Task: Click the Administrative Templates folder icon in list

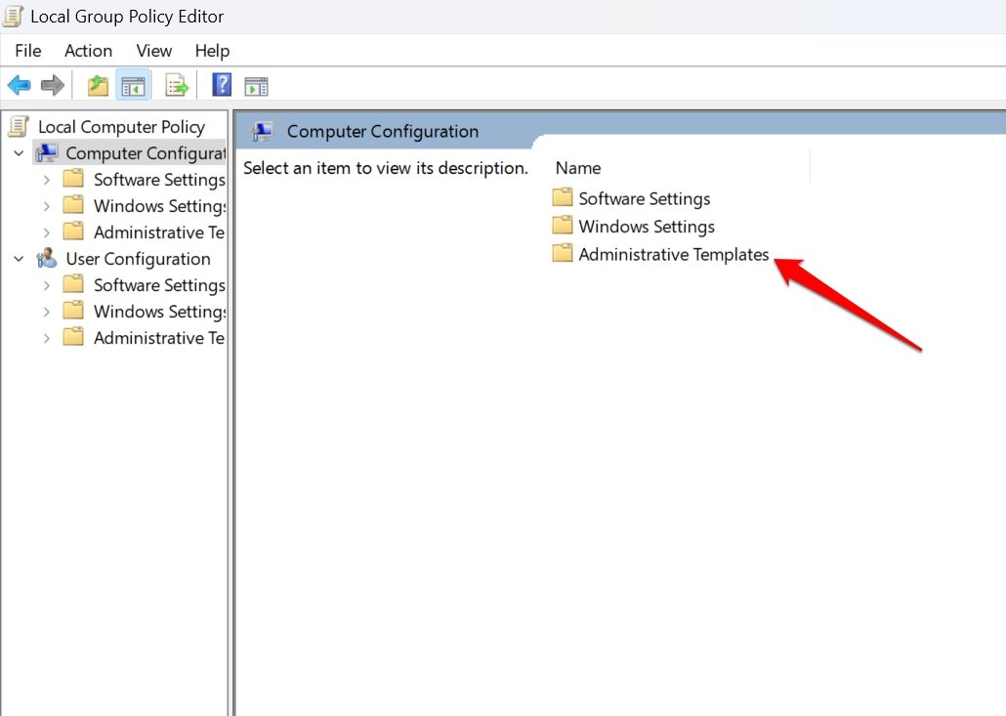Action: coord(563,253)
